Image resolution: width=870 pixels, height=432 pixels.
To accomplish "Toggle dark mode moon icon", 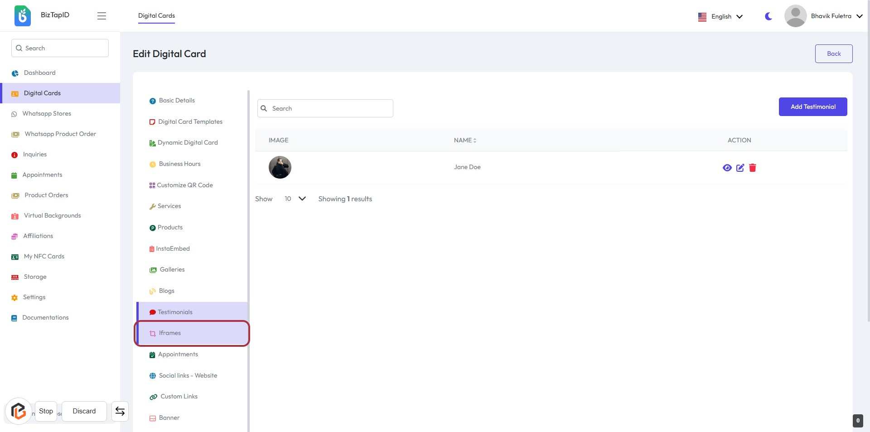I will [768, 16].
